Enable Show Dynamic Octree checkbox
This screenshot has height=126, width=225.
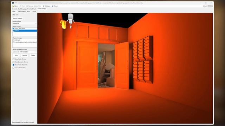[x=13, y=62]
